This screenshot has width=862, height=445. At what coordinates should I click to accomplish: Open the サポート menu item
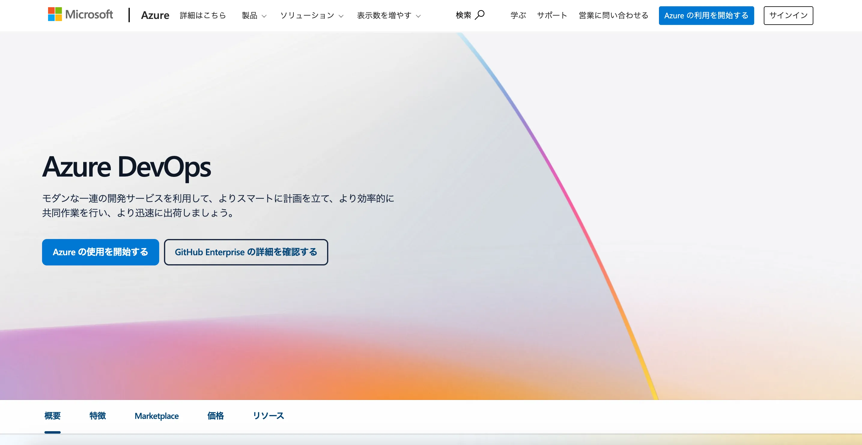click(x=552, y=15)
